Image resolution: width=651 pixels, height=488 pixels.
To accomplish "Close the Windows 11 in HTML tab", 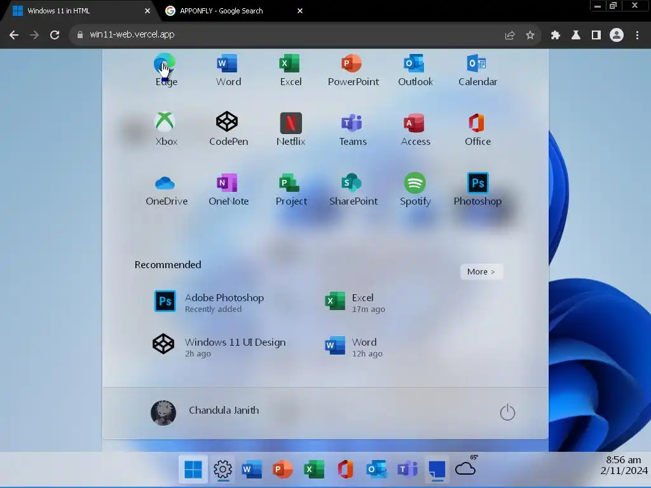I will (x=147, y=11).
